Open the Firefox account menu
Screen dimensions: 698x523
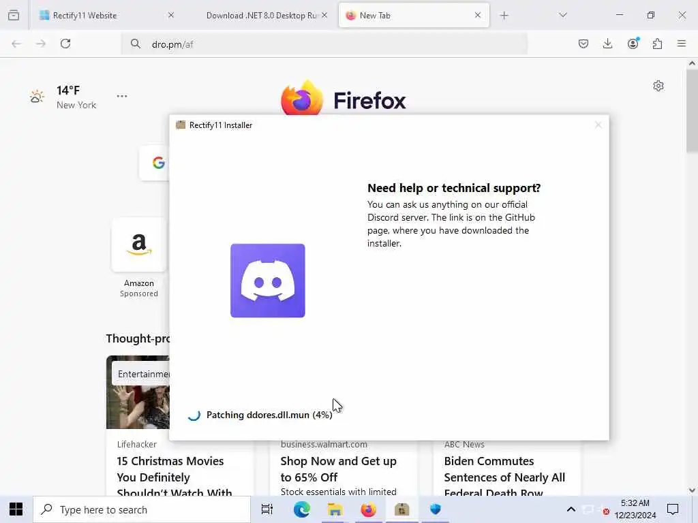(x=633, y=43)
